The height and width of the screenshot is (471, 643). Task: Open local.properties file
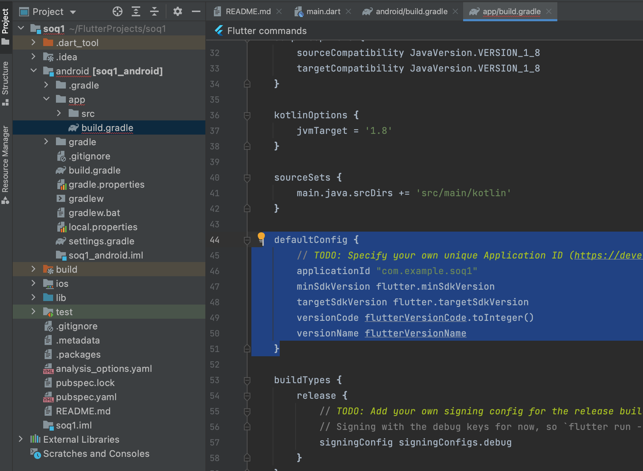109,227
